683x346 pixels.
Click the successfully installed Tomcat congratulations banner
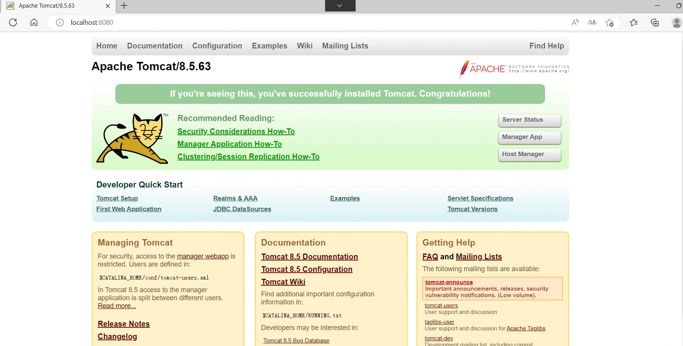pyautogui.click(x=330, y=94)
